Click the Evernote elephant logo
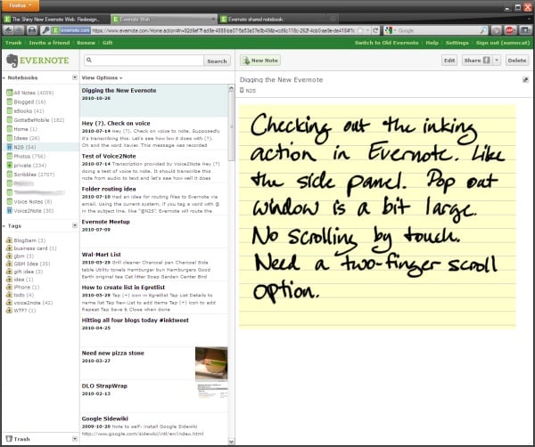 click(12, 61)
